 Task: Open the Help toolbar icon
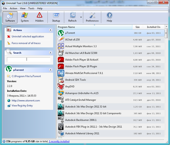coord(109,17)
